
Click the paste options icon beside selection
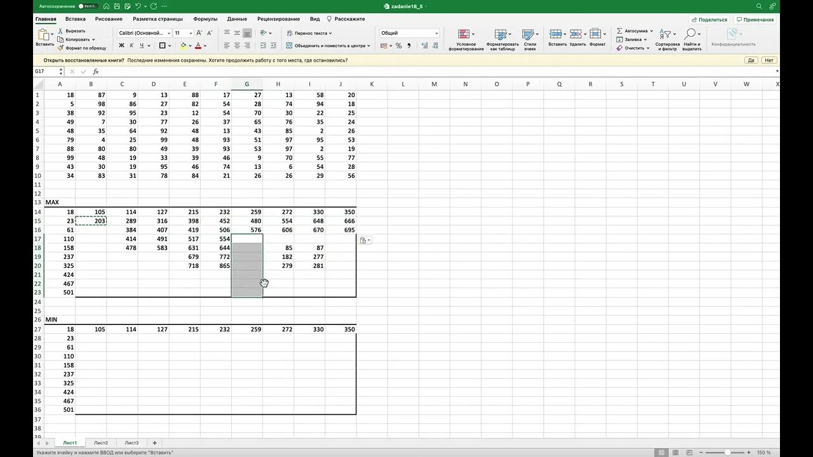tap(365, 241)
